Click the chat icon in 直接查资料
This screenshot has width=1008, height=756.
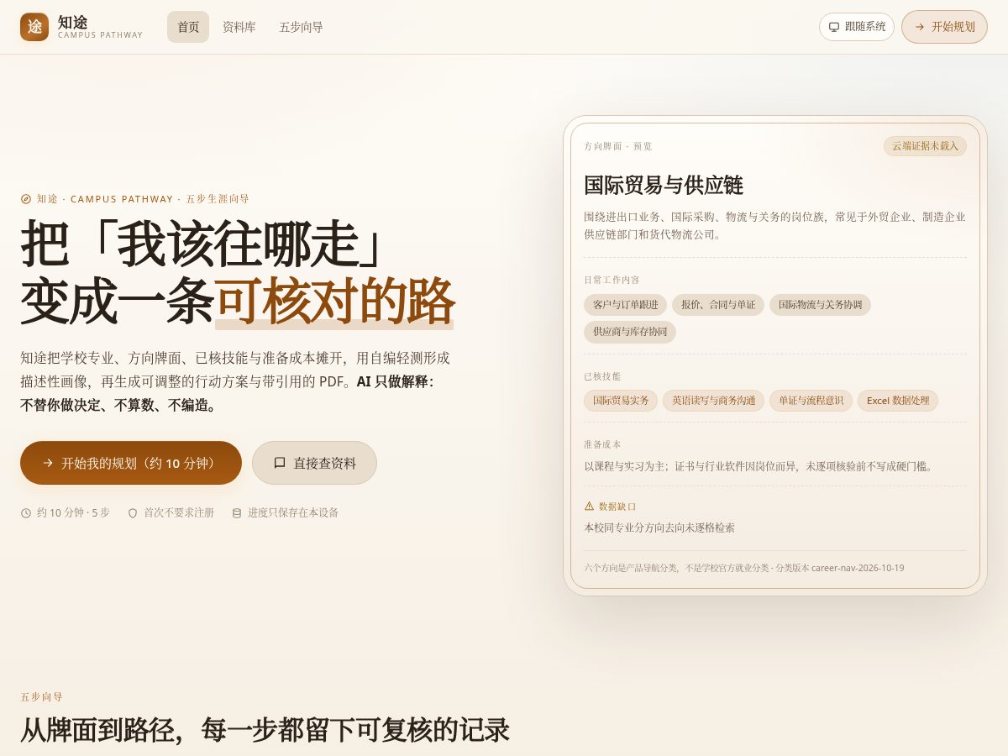[280, 463]
